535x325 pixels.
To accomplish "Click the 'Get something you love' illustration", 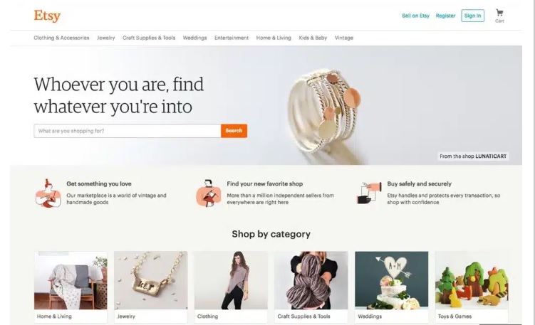I will click(48, 193).
